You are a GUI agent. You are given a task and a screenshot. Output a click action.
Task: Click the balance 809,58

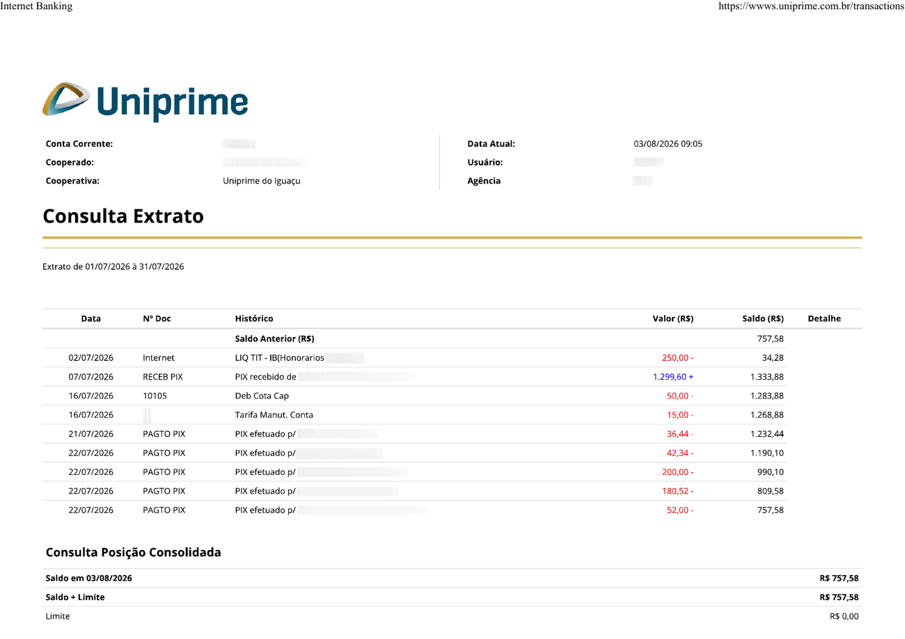click(x=771, y=490)
